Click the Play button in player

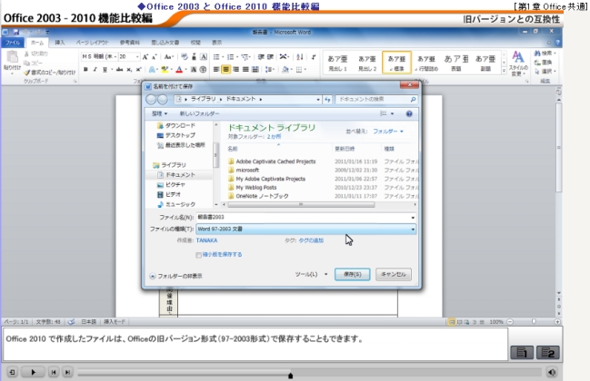click(33, 372)
